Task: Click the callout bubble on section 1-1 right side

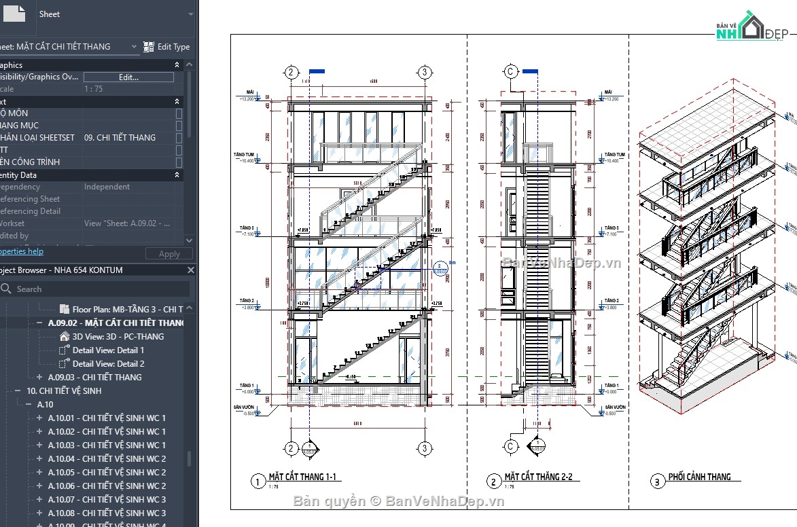Action: [440, 268]
